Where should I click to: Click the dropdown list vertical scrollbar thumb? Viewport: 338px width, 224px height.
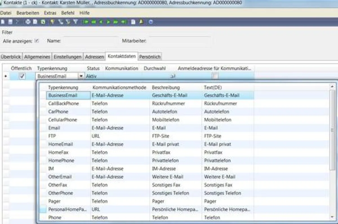[332, 129]
